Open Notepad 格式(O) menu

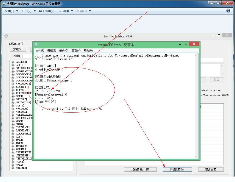click(x=64, y=51)
